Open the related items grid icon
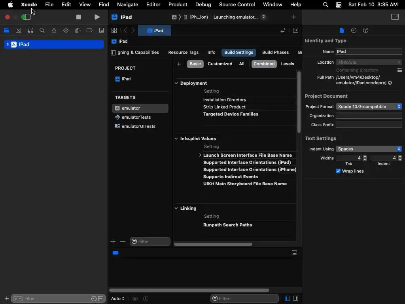This screenshot has height=304, width=405. point(114,30)
